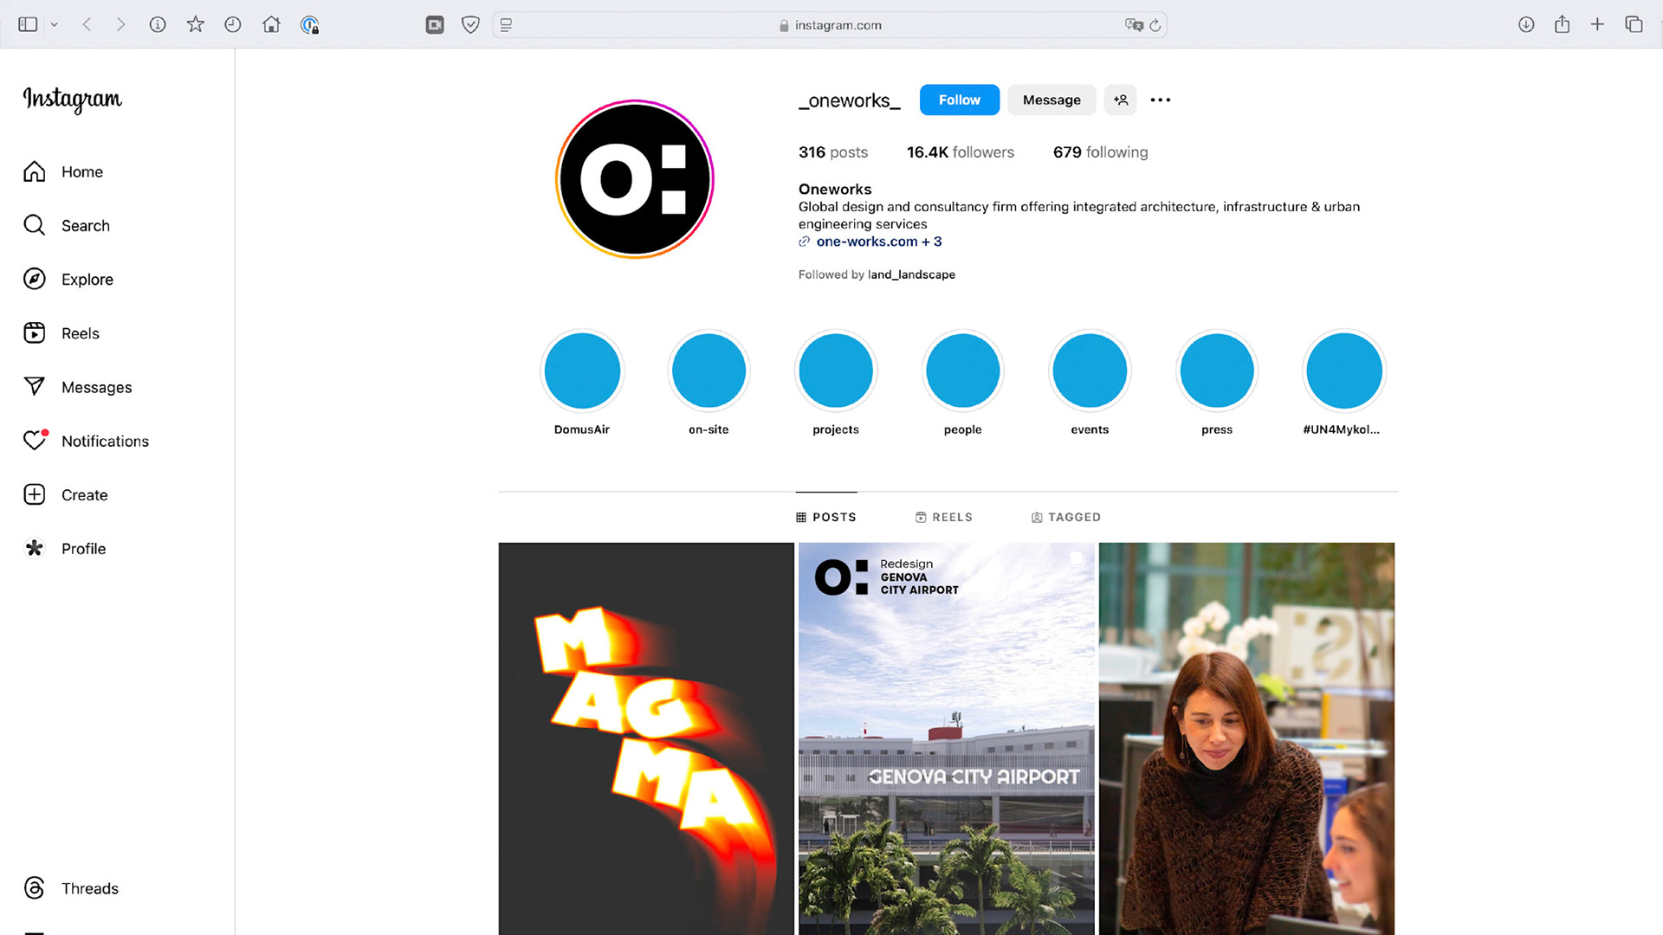Toggle Safari sidebar panel icon
Image resolution: width=1663 pixels, height=935 pixels.
(29, 25)
